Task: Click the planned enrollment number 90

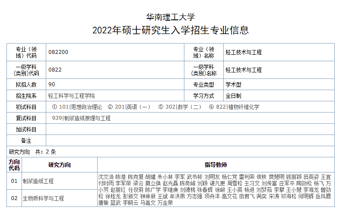Action: click(52, 85)
